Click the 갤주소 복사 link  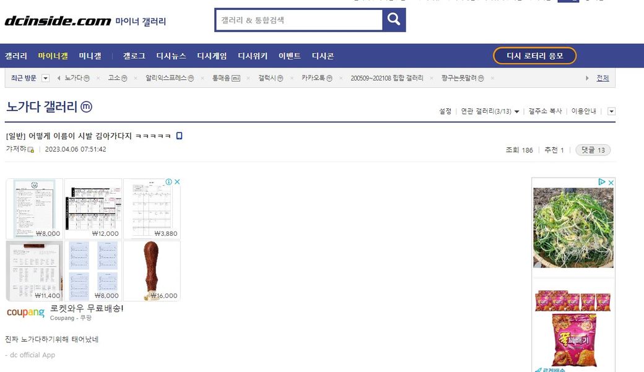coord(545,111)
